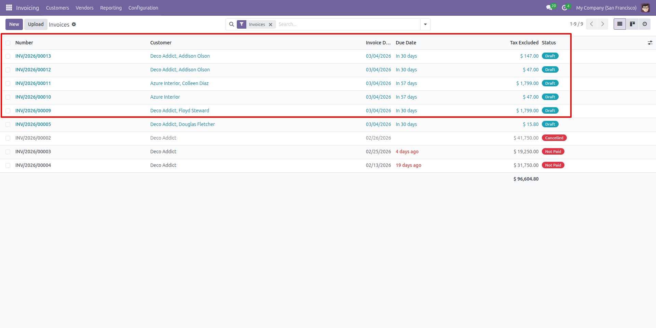Image resolution: width=656 pixels, height=328 pixels.
Task: Create a New invoice
Action: point(14,24)
